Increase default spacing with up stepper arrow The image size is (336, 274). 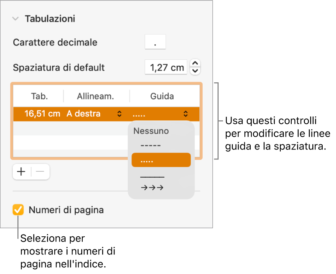195,64
